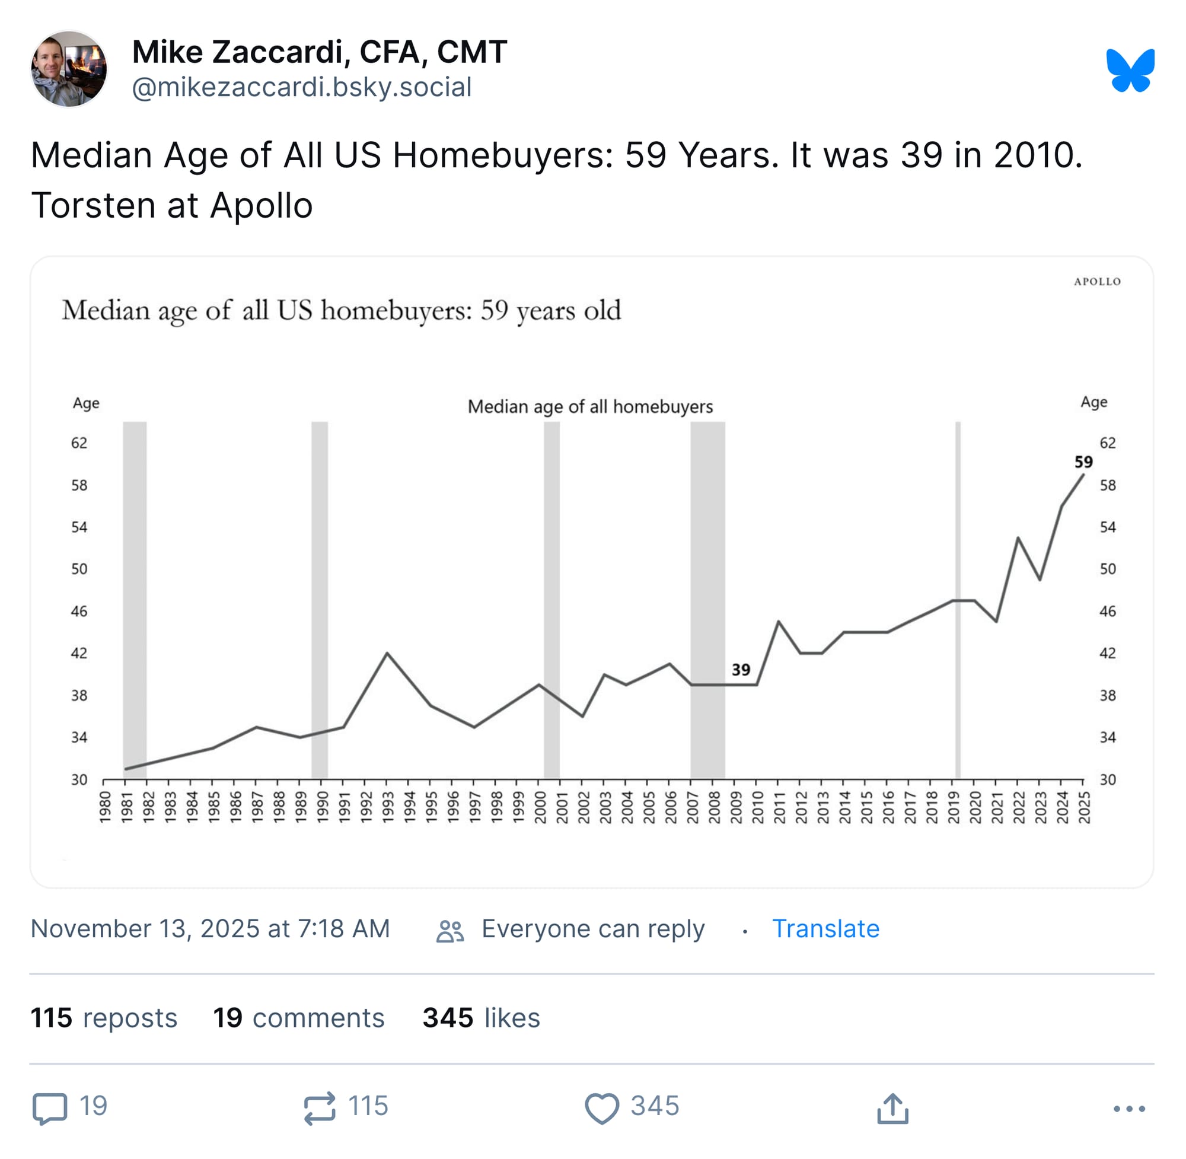Open the reply comment bubble icon
The width and height of the screenshot is (1186, 1159).
click(50, 1107)
